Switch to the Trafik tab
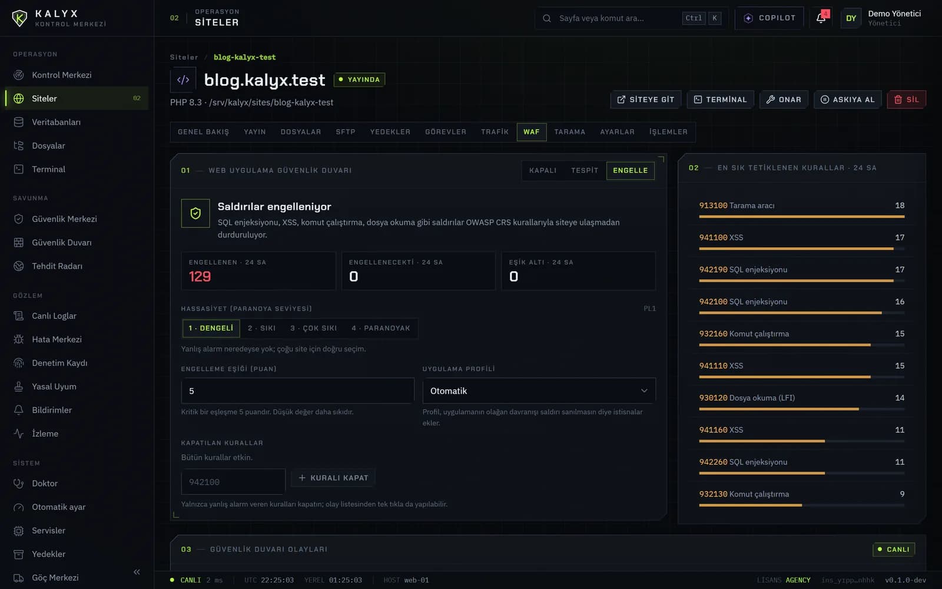This screenshot has width=942, height=589. (x=495, y=132)
